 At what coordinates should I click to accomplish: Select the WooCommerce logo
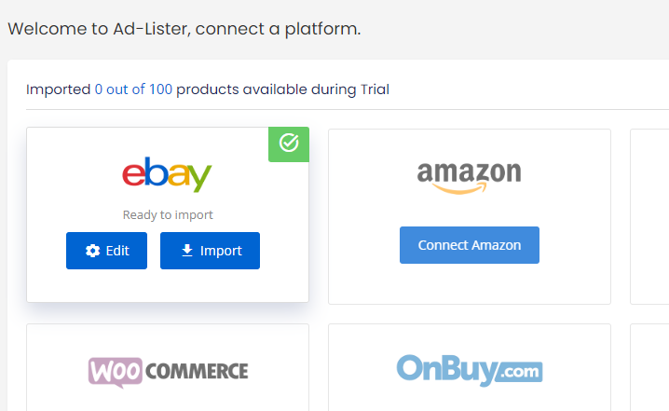pyautogui.click(x=168, y=372)
